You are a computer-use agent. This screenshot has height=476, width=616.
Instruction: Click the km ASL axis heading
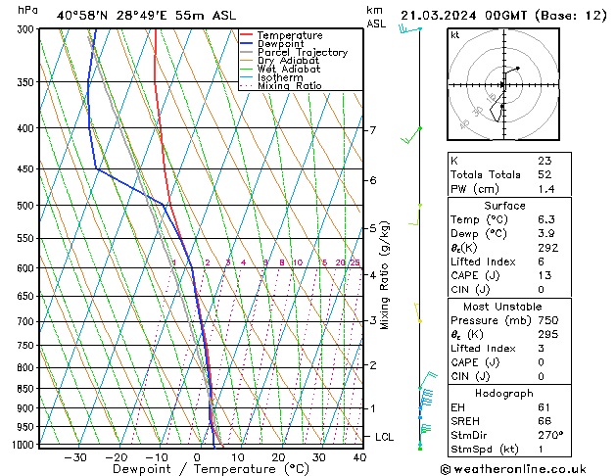376,17
